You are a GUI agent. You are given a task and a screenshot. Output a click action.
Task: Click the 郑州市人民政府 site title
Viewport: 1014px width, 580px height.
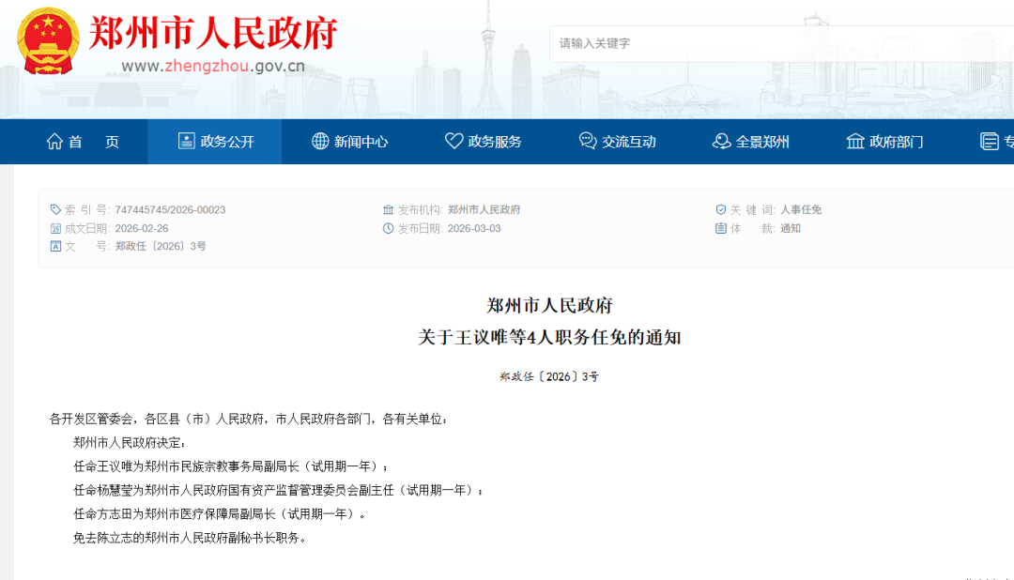213,34
